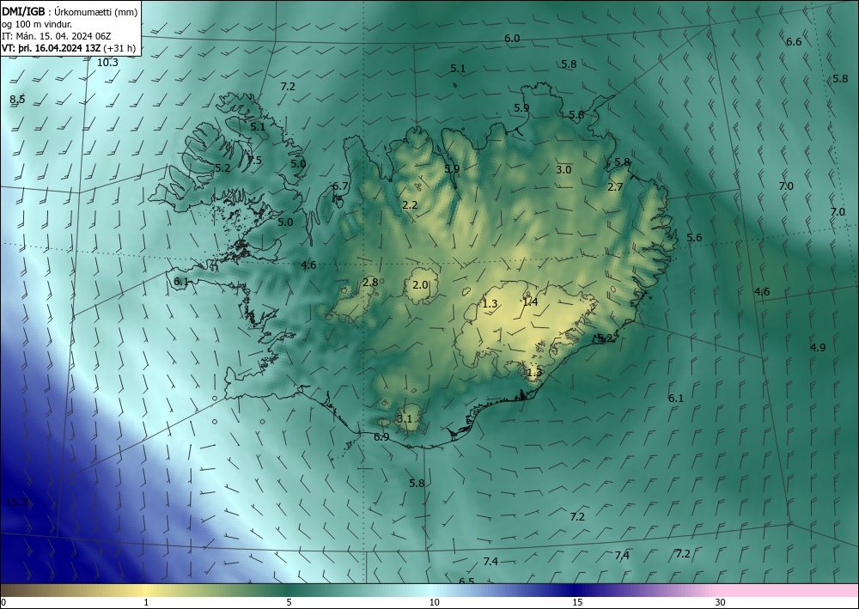Click the color scale label '1'
The image size is (859, 609).
coord(146,603)
